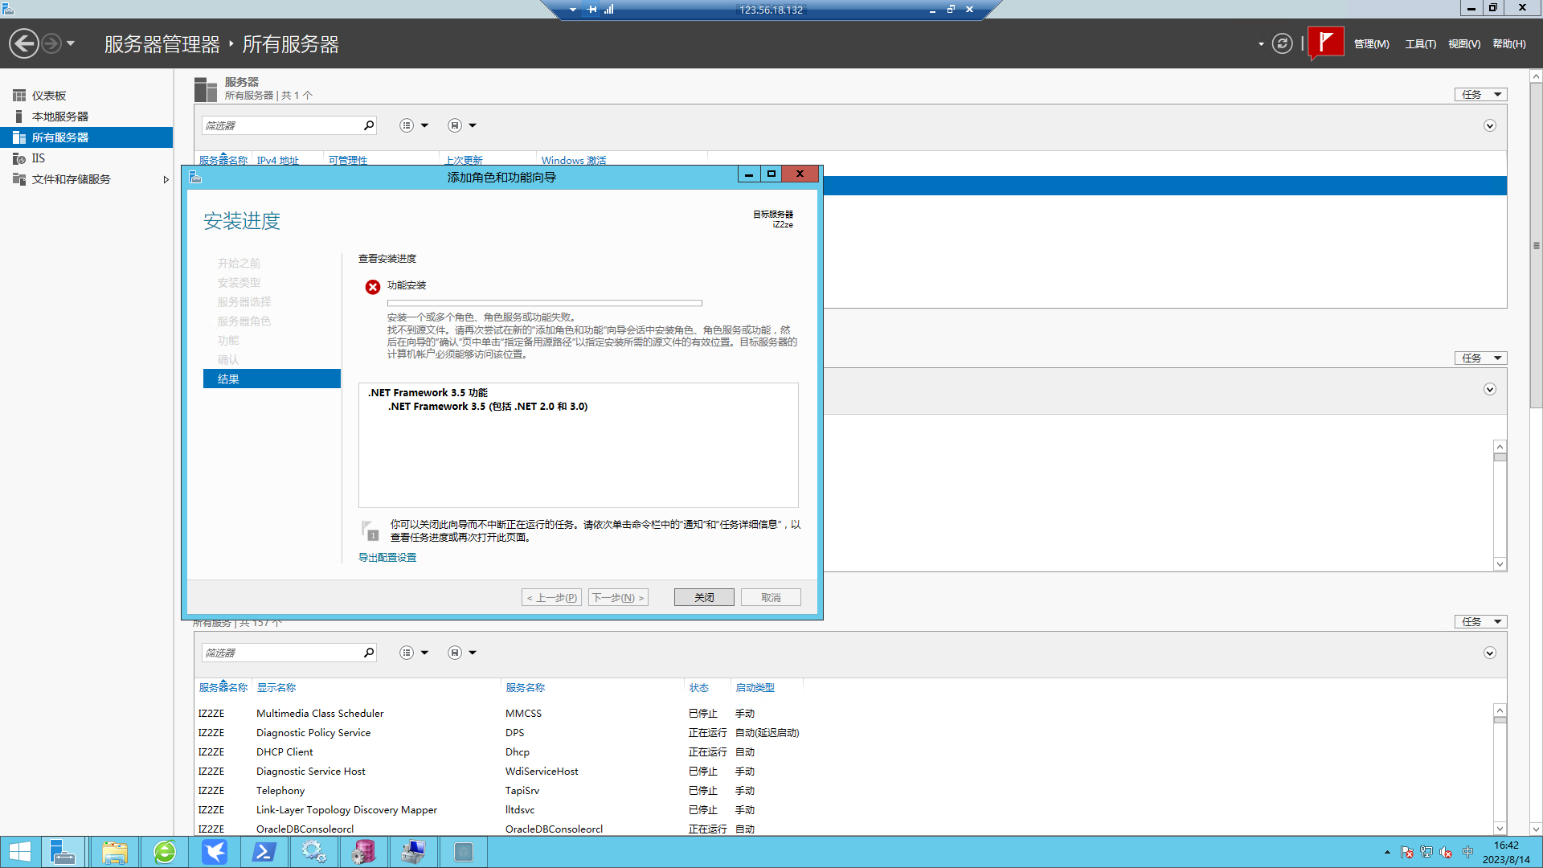Open the 视图(V) menu

1463,44
